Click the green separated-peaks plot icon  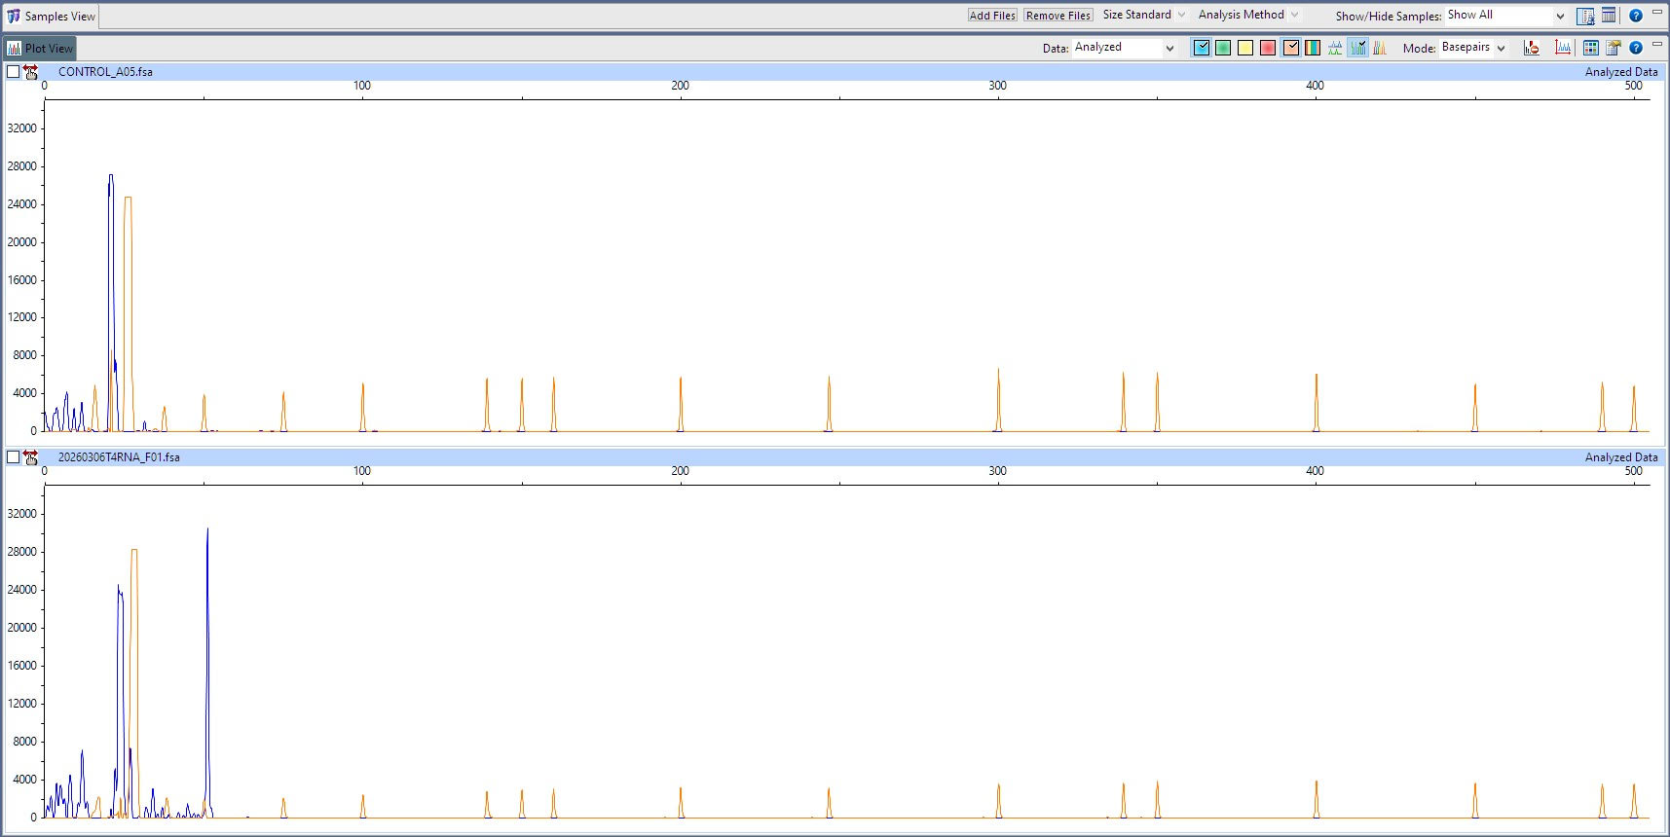click(1335, 48)
